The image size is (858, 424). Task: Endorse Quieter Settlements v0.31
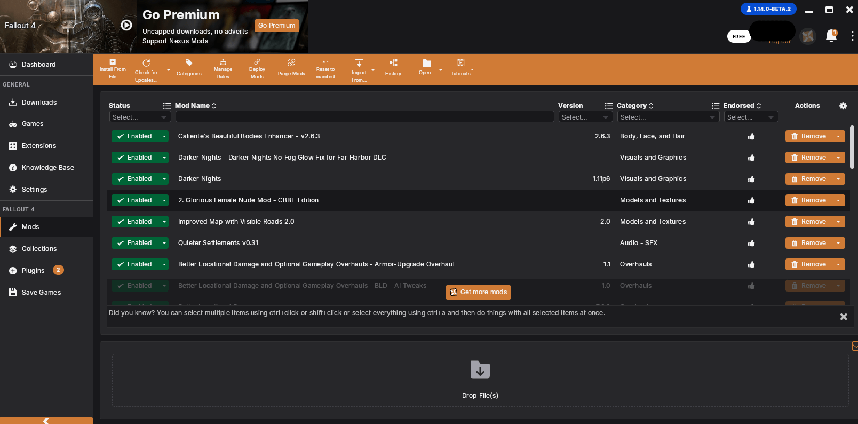point(751,243)
